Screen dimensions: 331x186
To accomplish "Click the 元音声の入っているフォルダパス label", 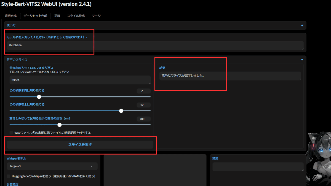I will coord(31,68).
